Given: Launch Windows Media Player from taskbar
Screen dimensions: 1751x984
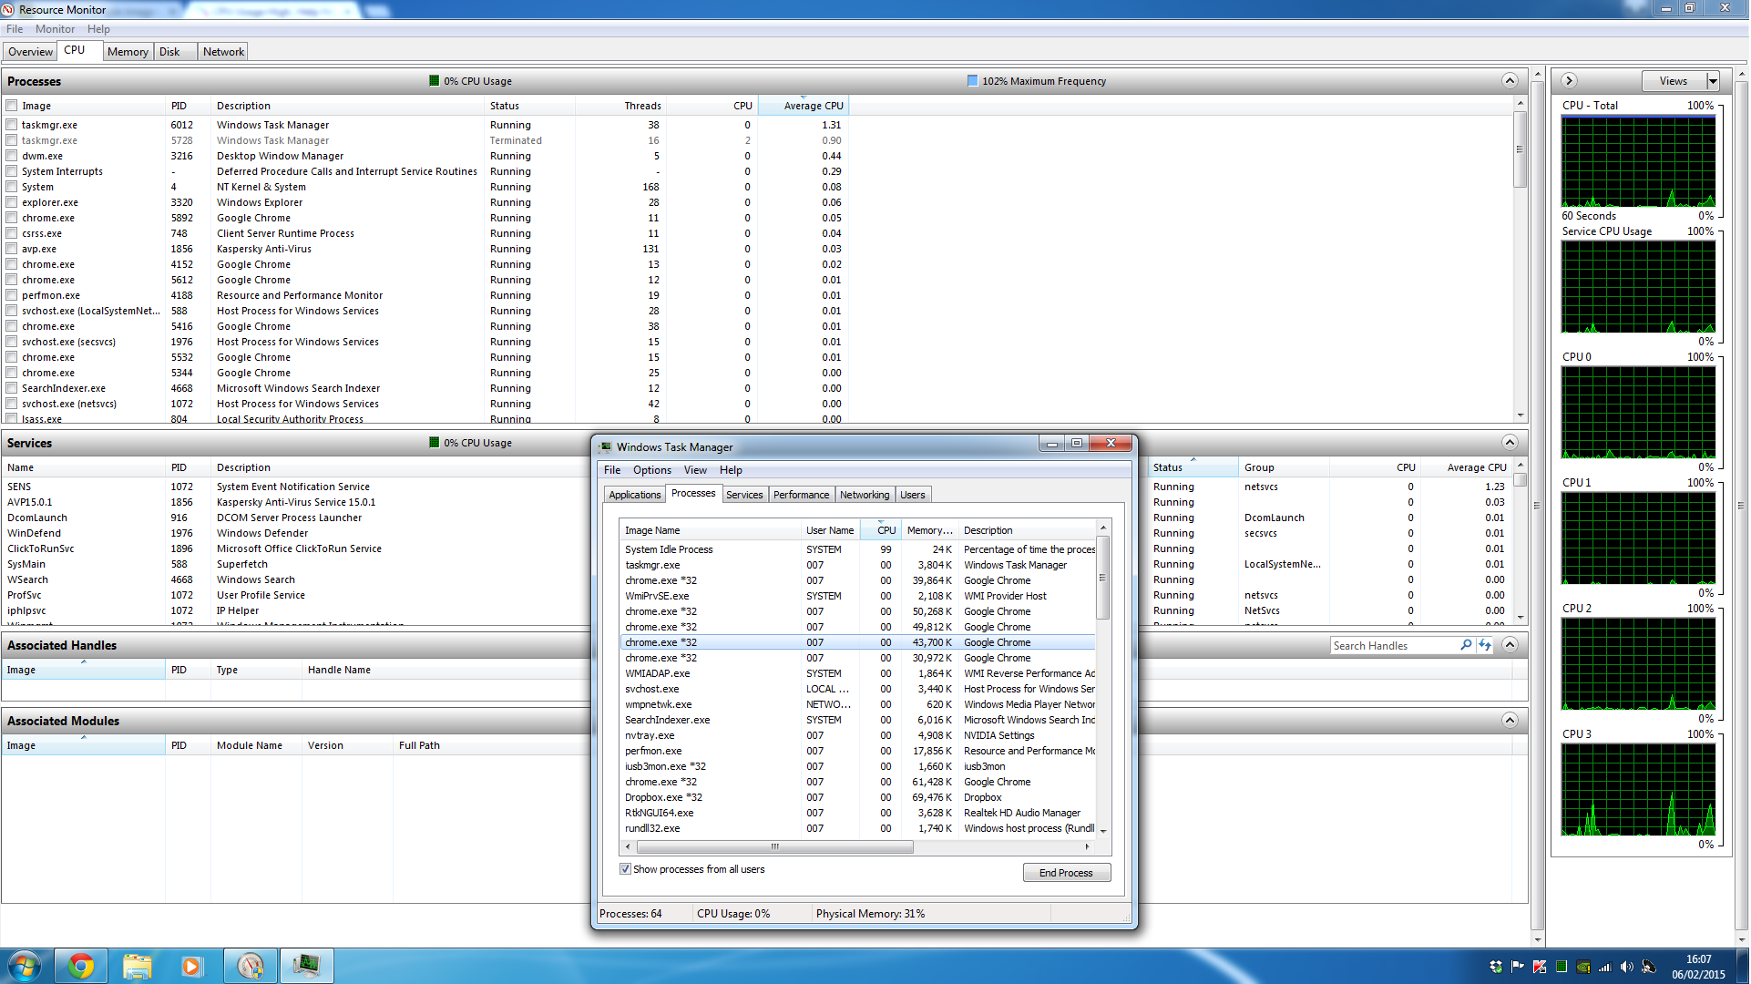Looking at the screenshot, I should tap(191, 966).
